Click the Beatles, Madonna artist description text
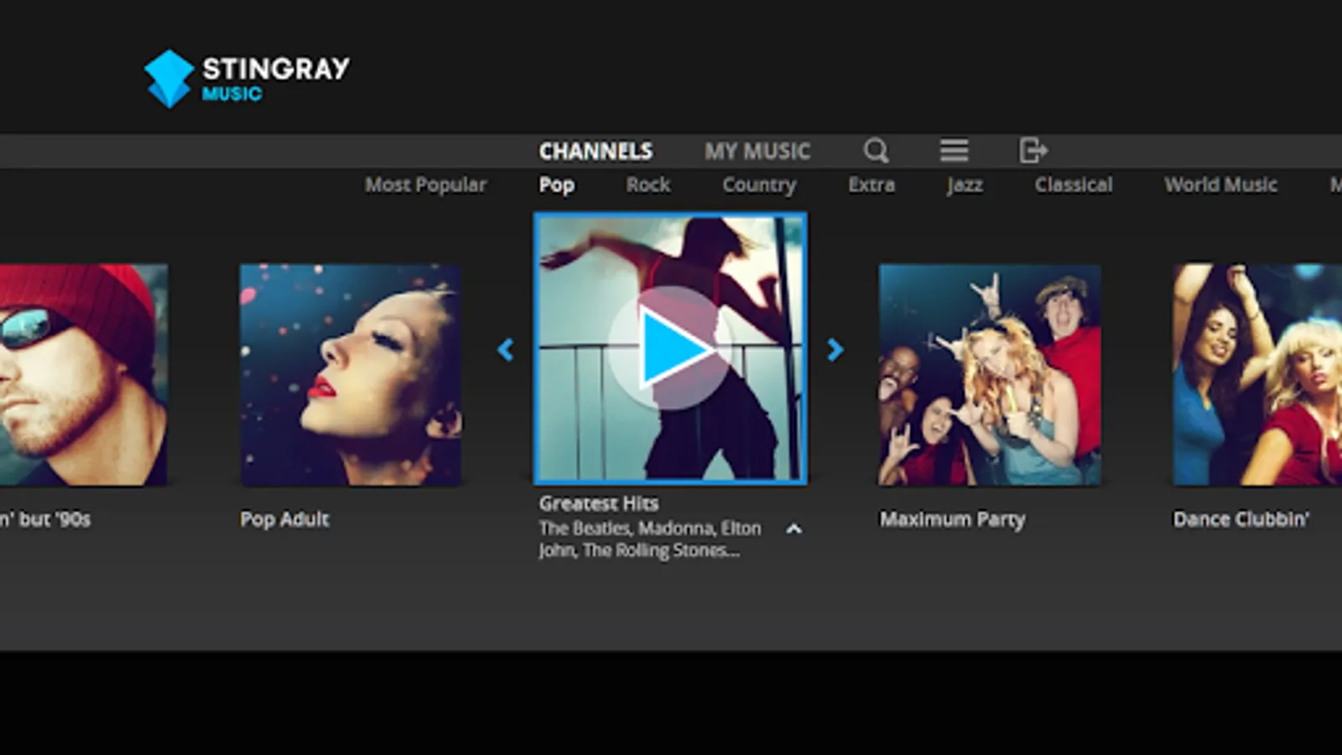The image size is (1342, 755). coord(650,539)
